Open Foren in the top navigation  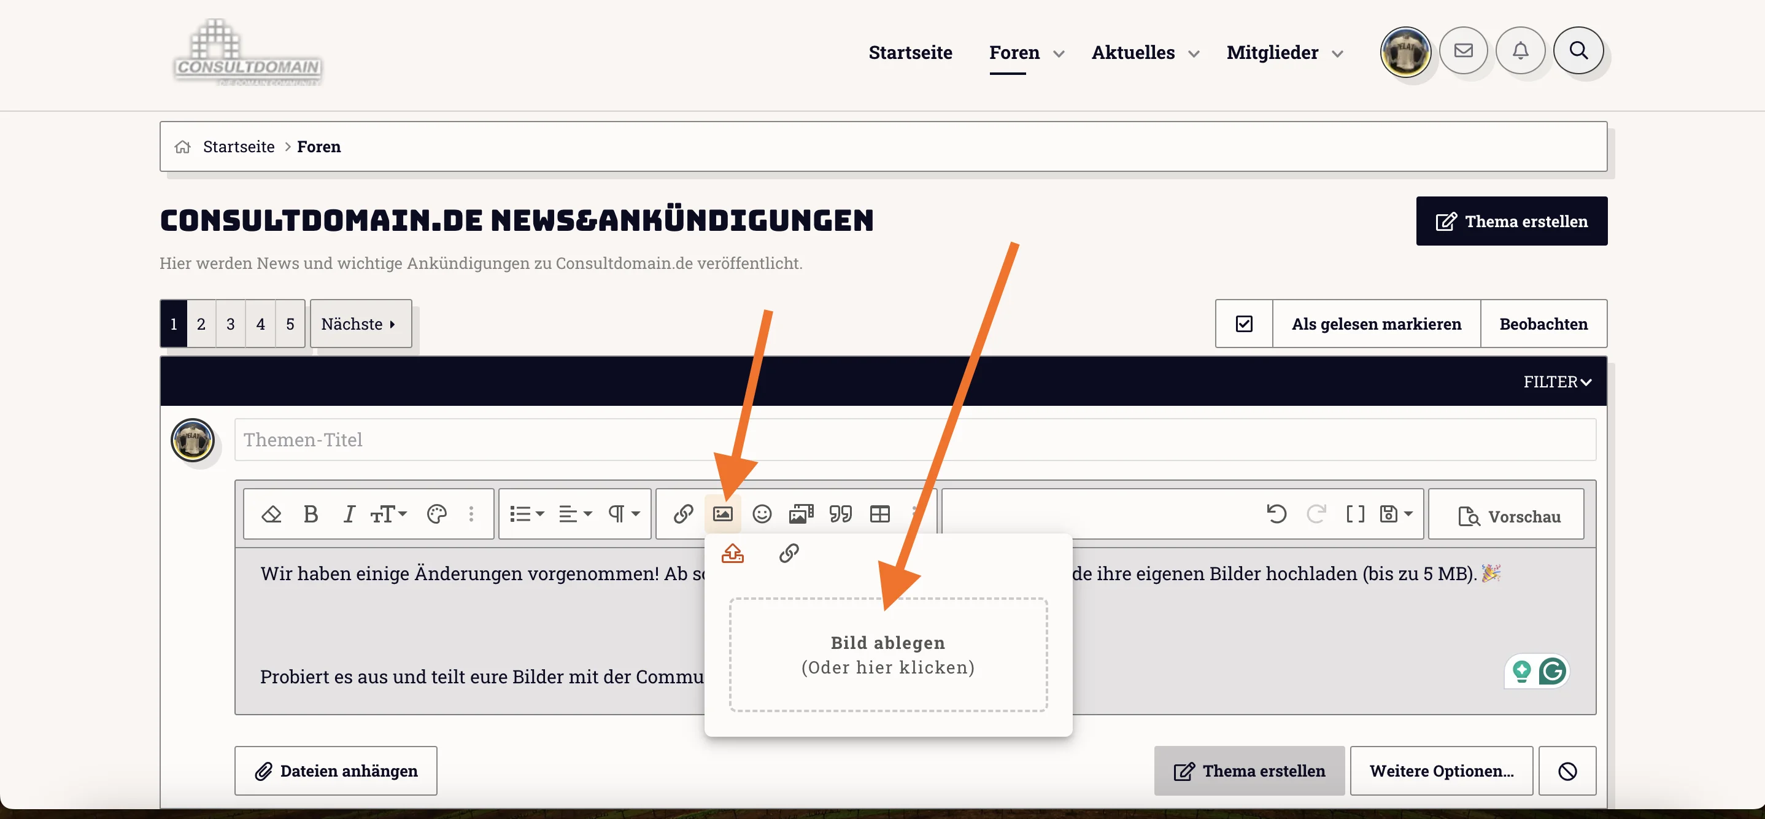click(x=1014, y=53)
